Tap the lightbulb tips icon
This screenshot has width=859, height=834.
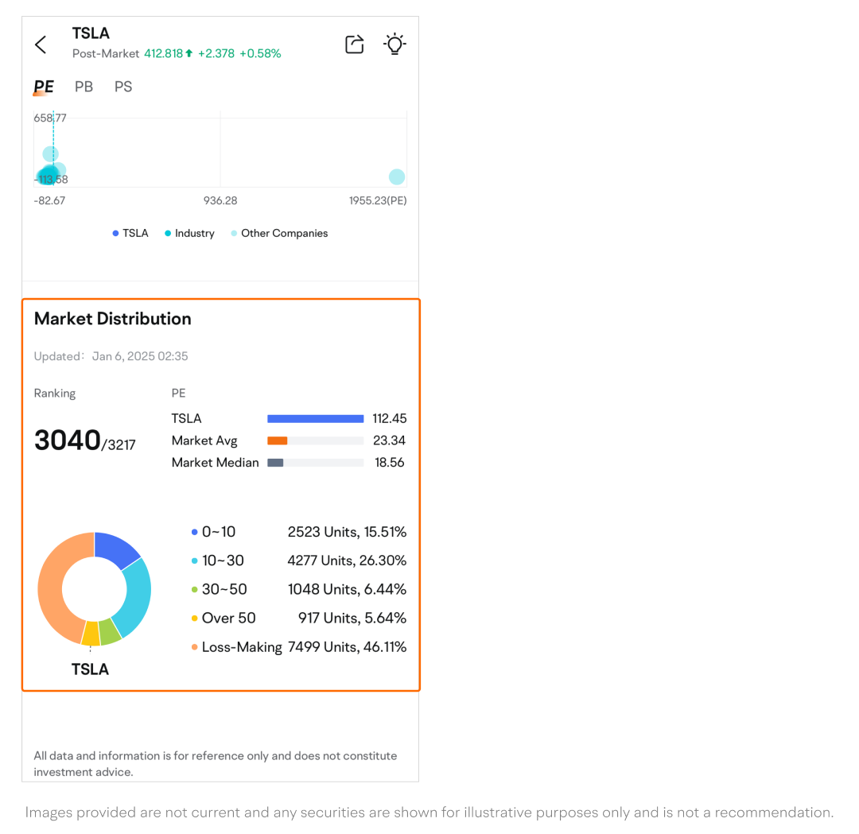pyautogui.click(x=395, y=45)
